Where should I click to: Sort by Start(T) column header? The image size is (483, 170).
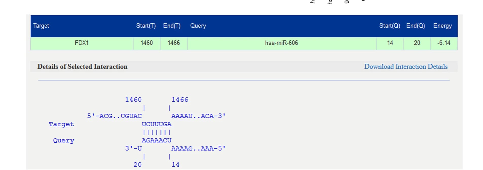tap(146, 26)
